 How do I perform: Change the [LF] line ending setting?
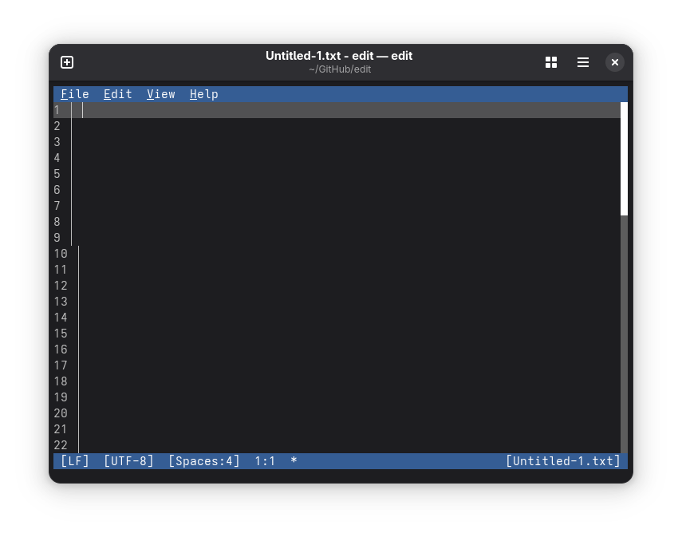tap(75, 461)
